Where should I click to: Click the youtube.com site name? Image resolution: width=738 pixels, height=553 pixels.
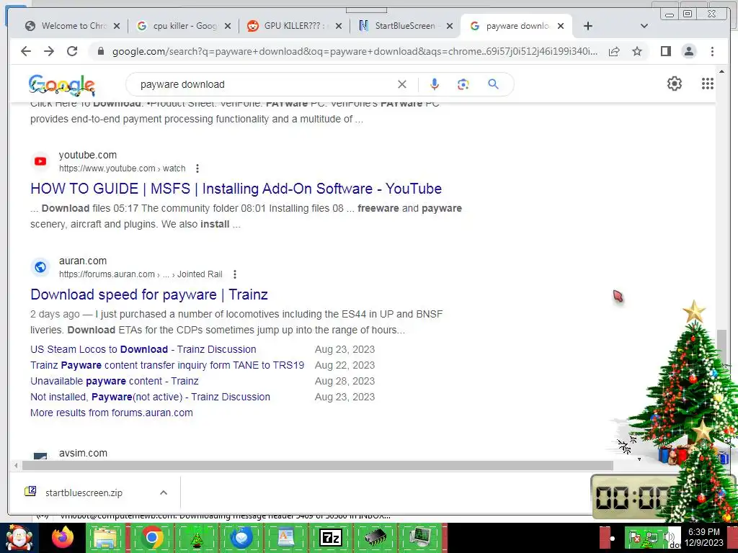(x=87, y=155)
